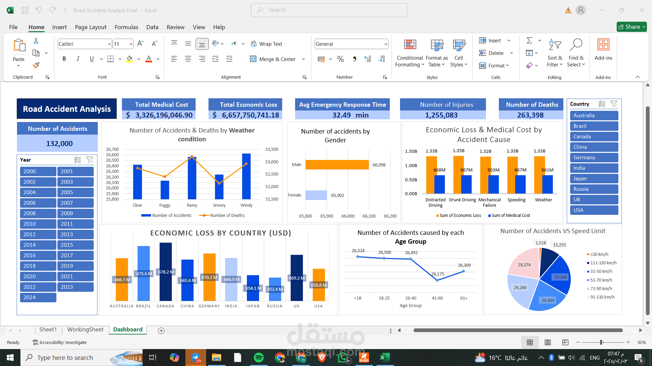Add a new sheet with plus icon

click(x=161, y=331)
